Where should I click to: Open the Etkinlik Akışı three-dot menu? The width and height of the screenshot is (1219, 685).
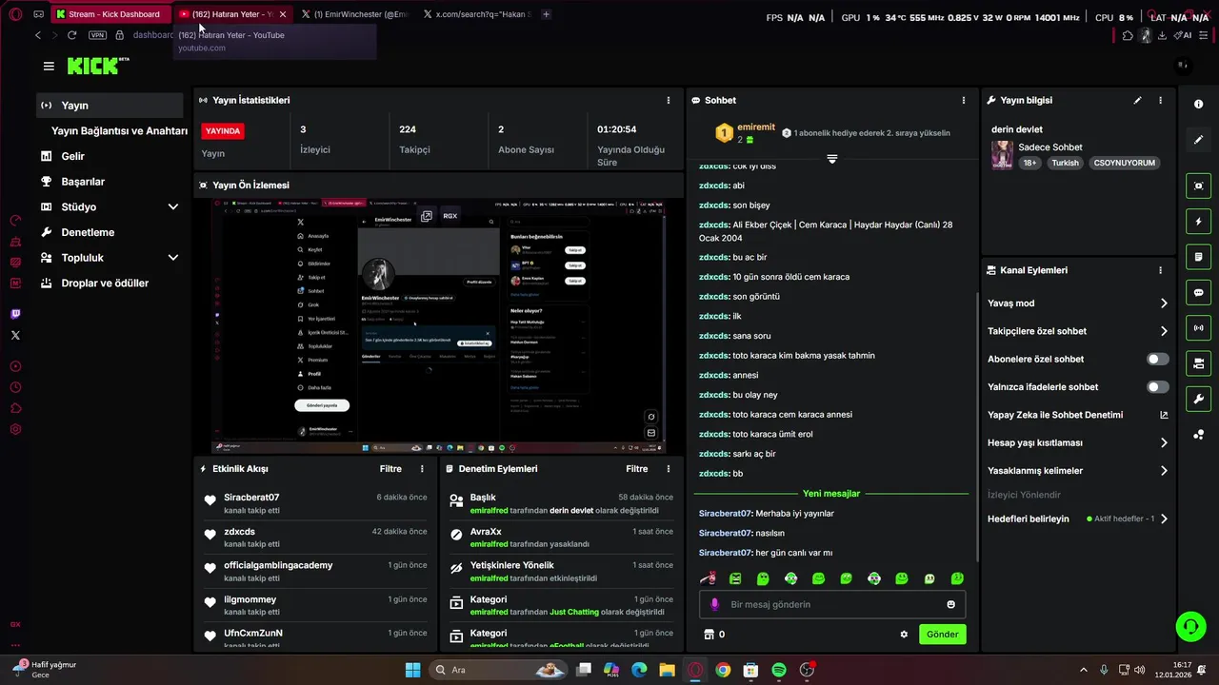click(x=422, y=469)
